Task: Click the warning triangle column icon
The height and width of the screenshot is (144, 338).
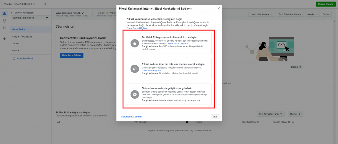Action: (x=187, y=122)
